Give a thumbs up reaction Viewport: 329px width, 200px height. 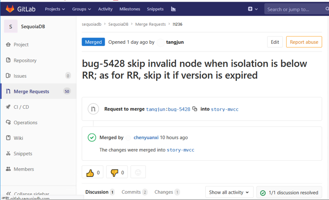pos(92,172)
